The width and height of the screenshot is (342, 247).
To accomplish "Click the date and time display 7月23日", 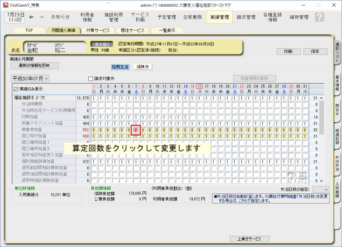I will tap(15, 17).
